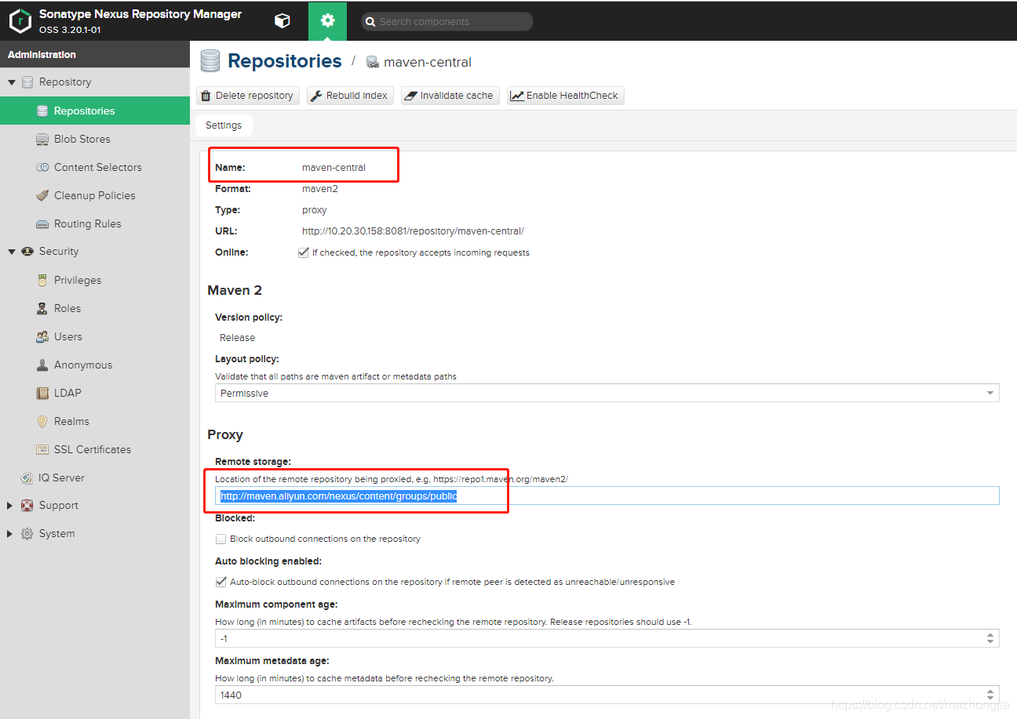Click the Support lifebuoy icon
Image resolution: width=1017 pixels, height=719 pixels.
pos(27,505)
